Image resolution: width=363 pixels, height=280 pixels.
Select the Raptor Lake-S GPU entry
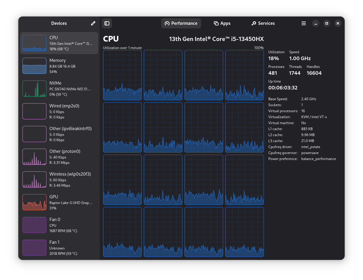(59, 202)
